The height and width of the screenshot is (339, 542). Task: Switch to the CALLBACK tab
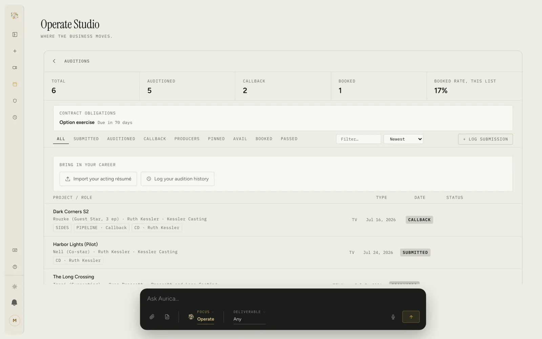click(155, 139)
